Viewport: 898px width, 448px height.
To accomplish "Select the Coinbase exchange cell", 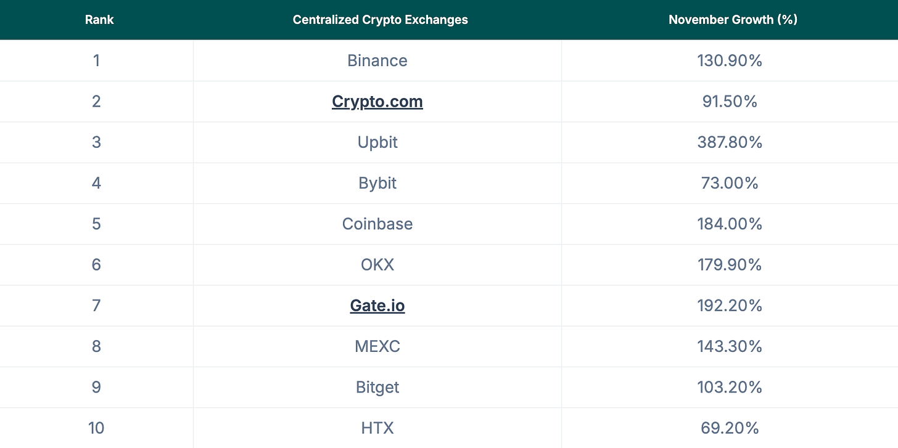I will pos(377,224).
